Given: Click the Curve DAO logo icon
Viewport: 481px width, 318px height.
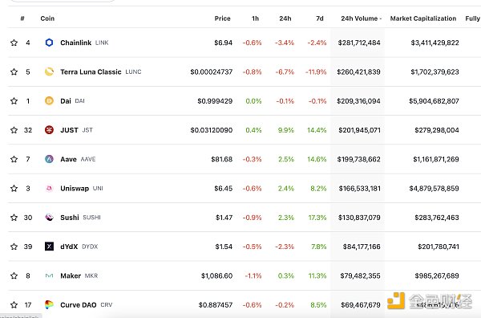Looking at the screenshot, I should pyautogui.click(x=49, y=305).
